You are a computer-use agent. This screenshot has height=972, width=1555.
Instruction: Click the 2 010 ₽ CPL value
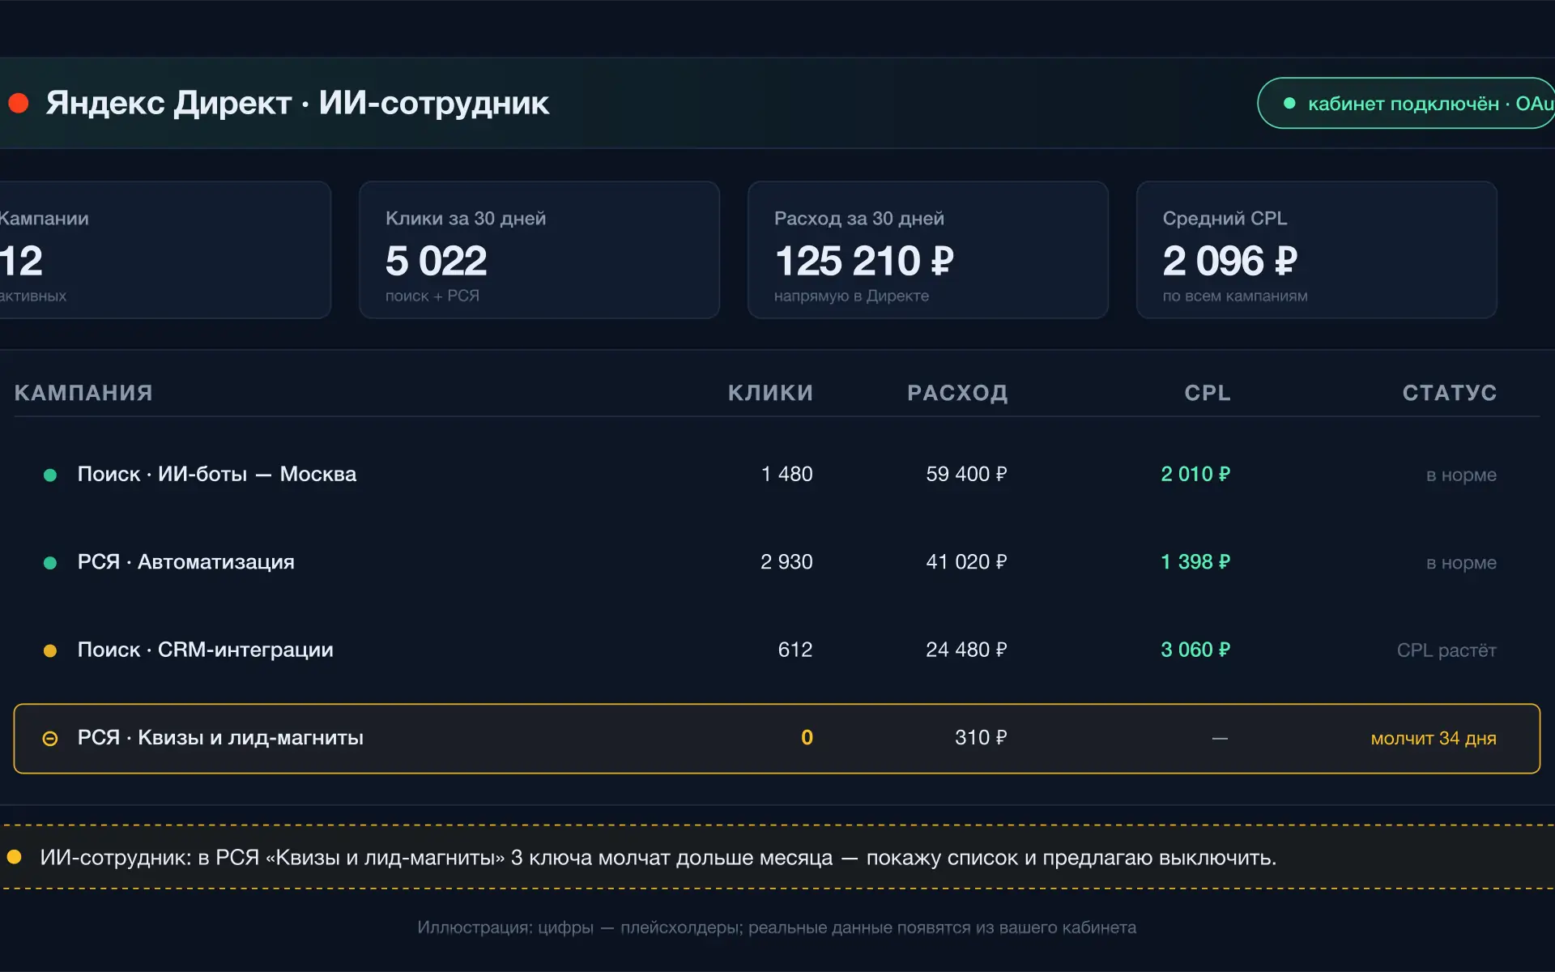click(x=1195, y=474)
